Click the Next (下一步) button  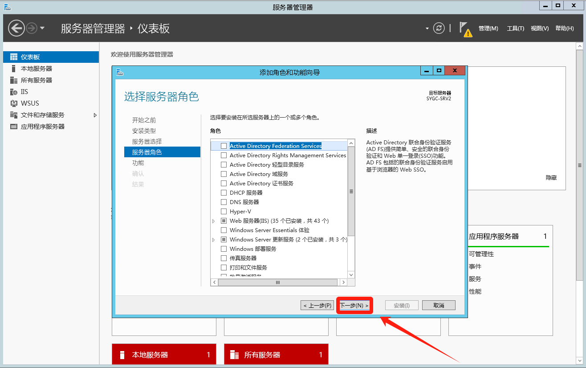[x=354, y=306]
